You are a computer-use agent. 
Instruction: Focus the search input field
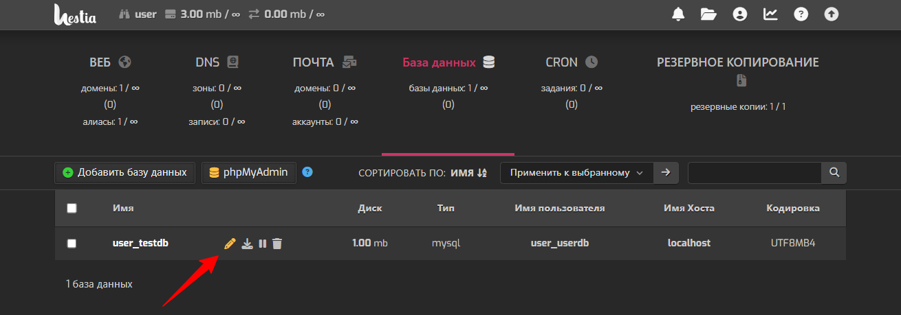pos(755,173)
